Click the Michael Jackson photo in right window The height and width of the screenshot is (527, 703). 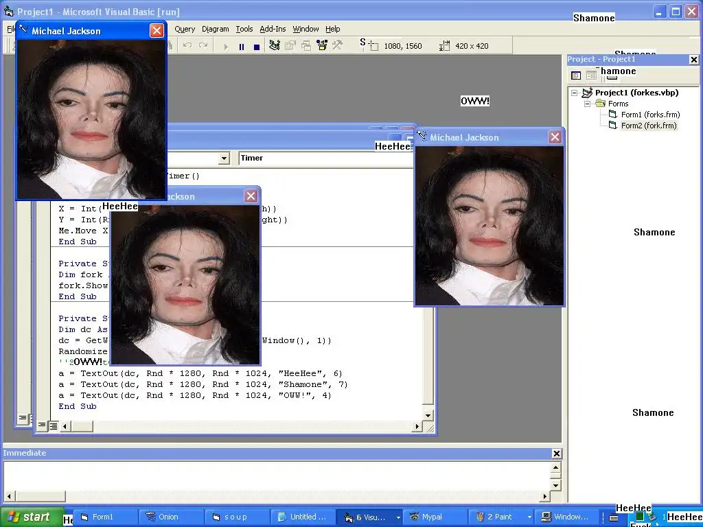point(489,226)
